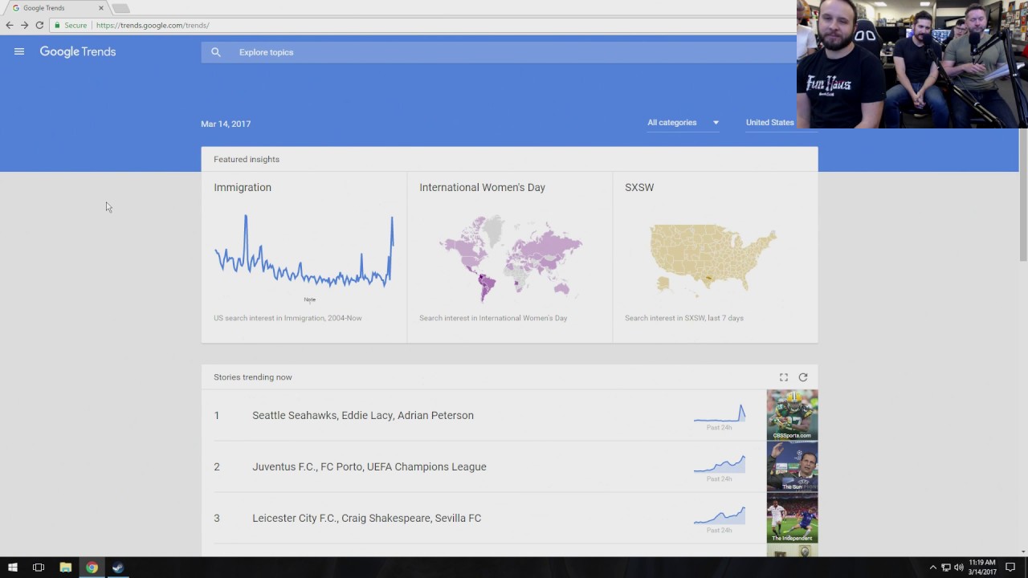Open The Independent story thumbnail
The image size is (1028, 578).
[793, 518]
